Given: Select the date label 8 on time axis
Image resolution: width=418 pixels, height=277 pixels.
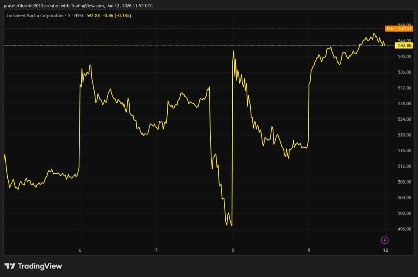Looking at the screenshot, I should pos(233,250).
